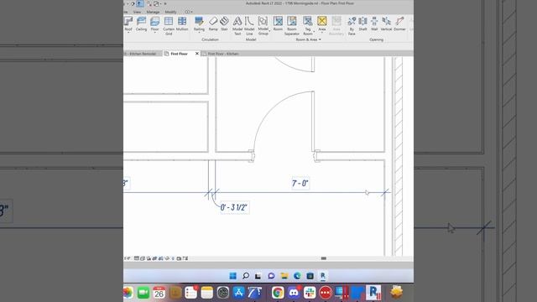This screenshot has width=537, height=302.
Task: Select the Curtain Grid tool
Action: pos(169,26)
